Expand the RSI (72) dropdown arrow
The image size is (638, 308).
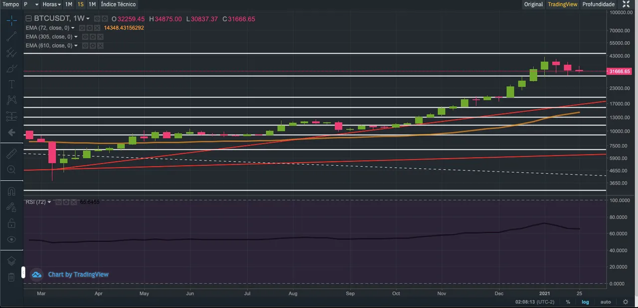tap(49, 202)
